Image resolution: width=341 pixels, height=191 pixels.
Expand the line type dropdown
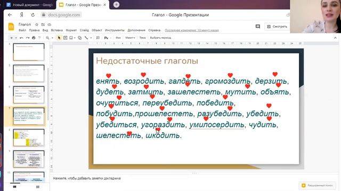pos(91,38)
